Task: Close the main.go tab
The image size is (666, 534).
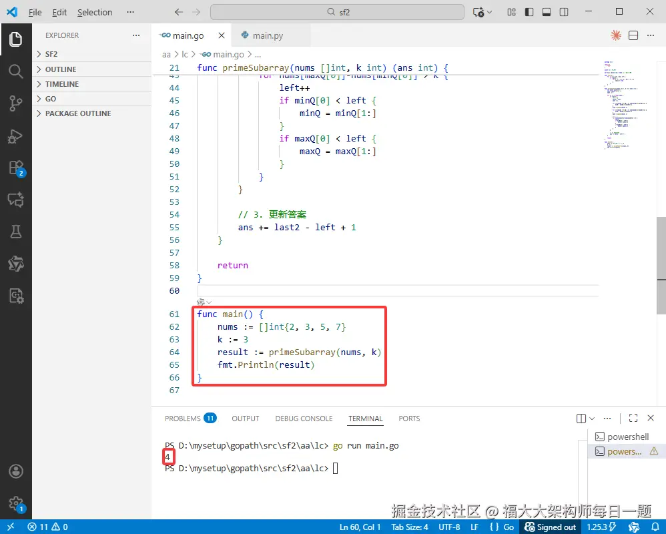Action: click(222, 35)
